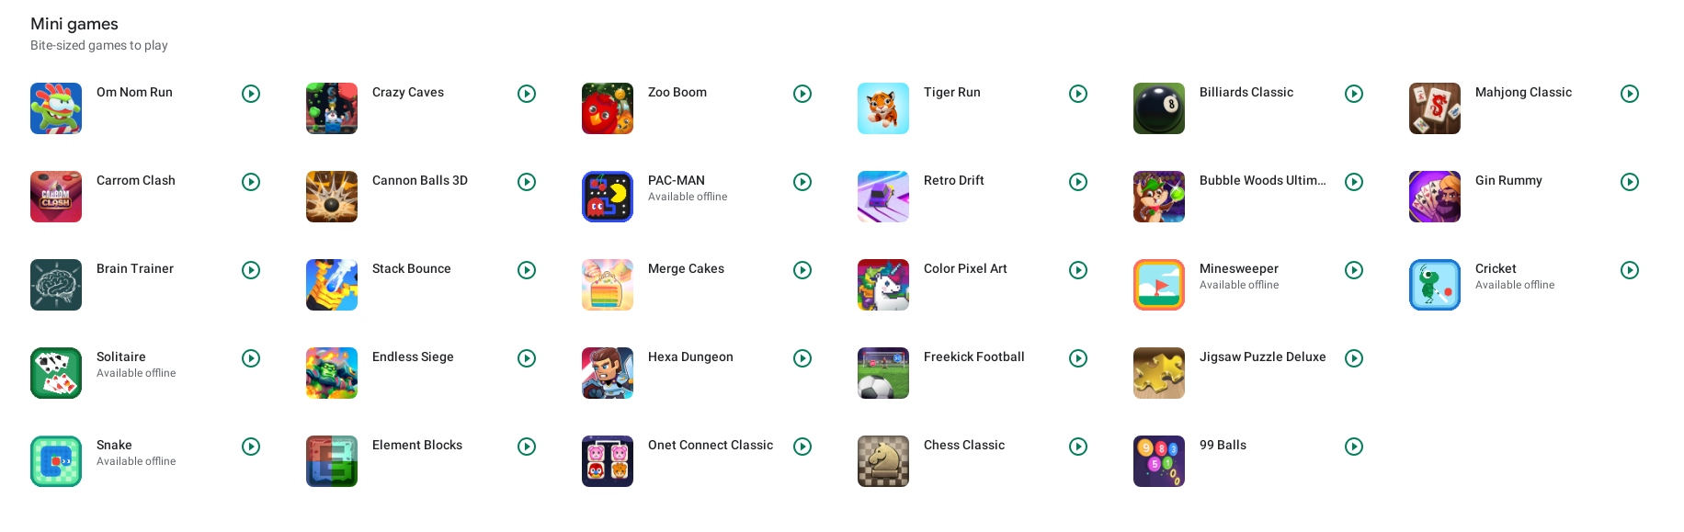
Task: Click the Snake game thumbnail
Action: click(56, 461)
